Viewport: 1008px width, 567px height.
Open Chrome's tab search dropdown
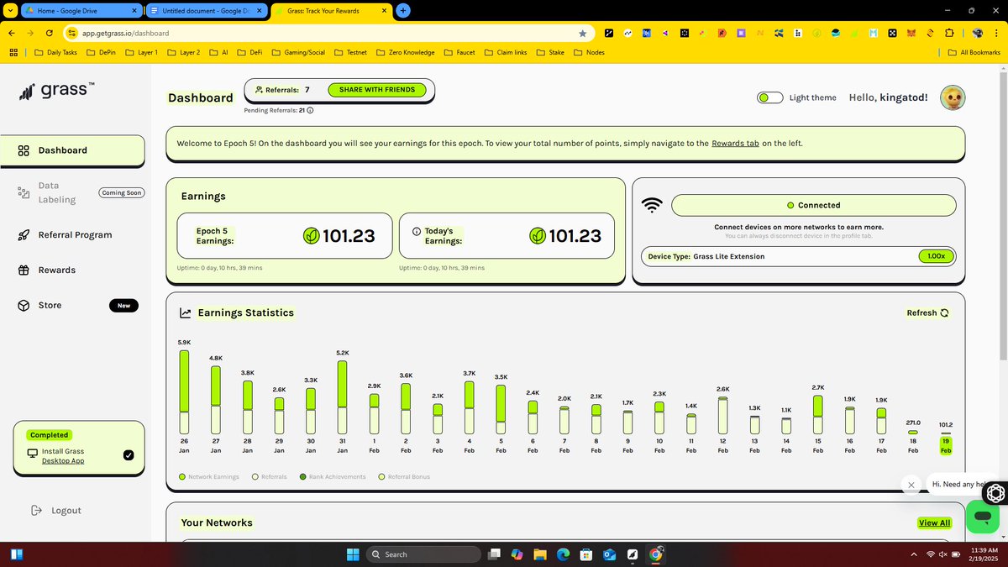8,11
